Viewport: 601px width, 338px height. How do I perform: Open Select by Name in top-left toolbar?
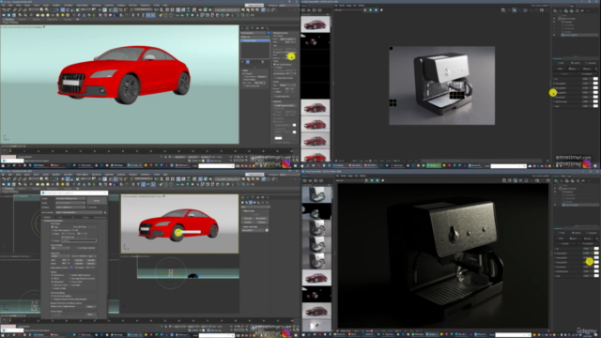46,9
